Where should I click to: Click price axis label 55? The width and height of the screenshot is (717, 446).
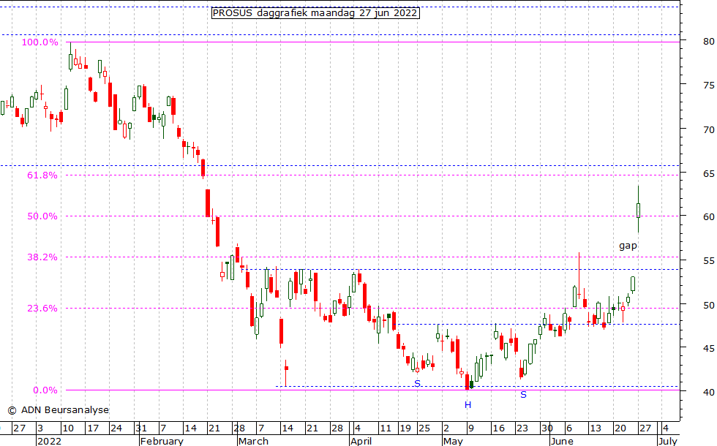pos(709,261)
